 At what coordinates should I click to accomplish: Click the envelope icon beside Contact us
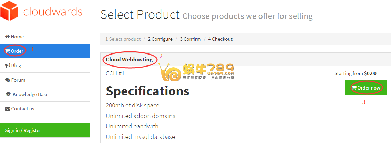pos(8,109)
